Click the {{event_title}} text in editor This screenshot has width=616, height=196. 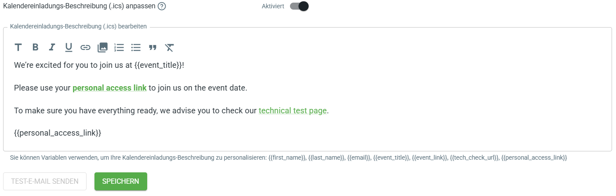click(x=158, y=65)
